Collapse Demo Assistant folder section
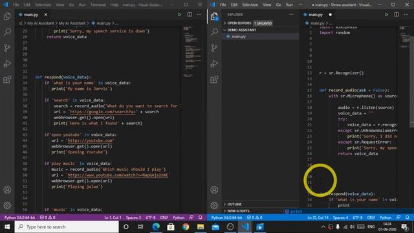This screenshot has width=414, height=233. coord(260,30)
